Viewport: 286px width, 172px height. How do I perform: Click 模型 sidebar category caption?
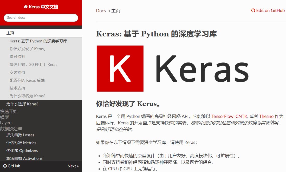(4, 117)
